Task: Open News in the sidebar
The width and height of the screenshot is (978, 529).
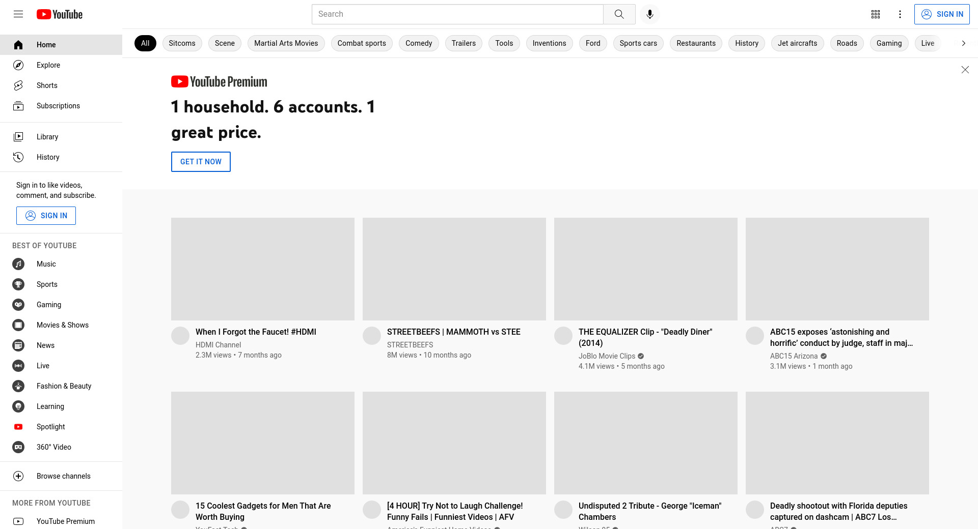Action: (61, 345)
